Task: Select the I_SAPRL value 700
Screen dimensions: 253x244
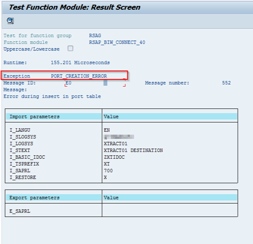Action: [108, 171]
